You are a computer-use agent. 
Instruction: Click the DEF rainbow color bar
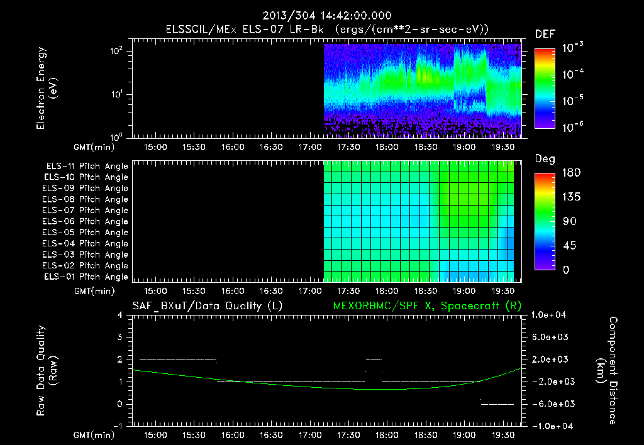(x=545, y=88)
